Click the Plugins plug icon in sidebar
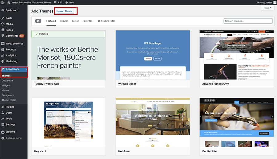Viewport: 277px width, 159px height. click(3, 107)
